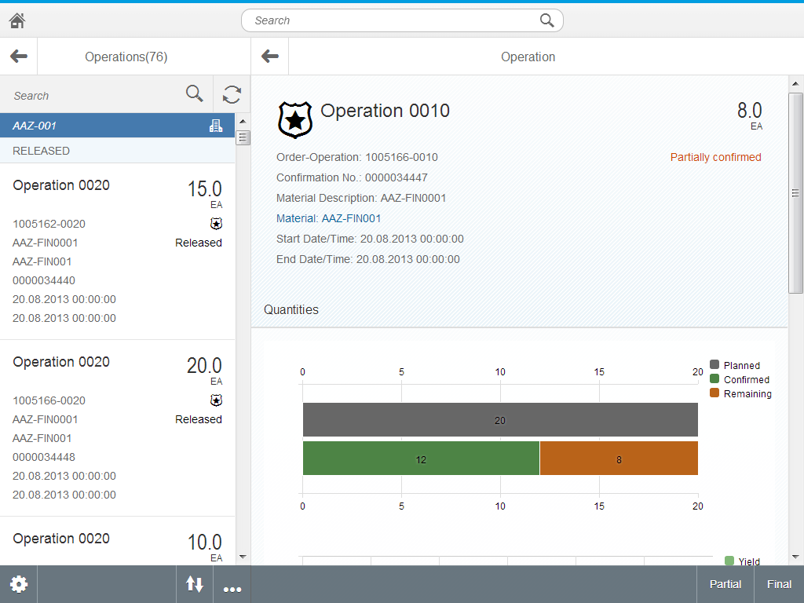This screenshot has width=804, height=603.
Task: Click the operations list scrollbar thumb
Action: pos(243,138)
